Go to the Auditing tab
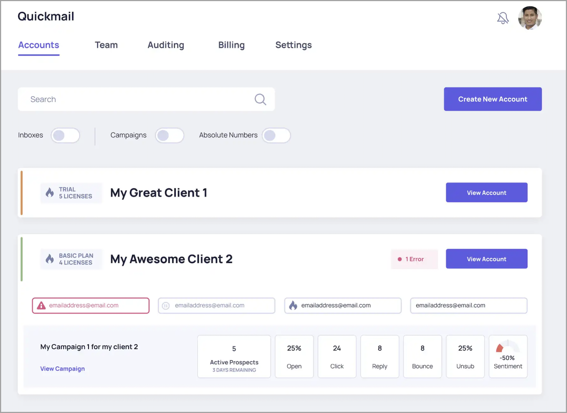The image size is (567, 413). point(166,45)
